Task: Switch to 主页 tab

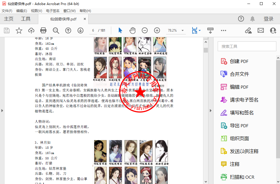Action: [9, 19]
